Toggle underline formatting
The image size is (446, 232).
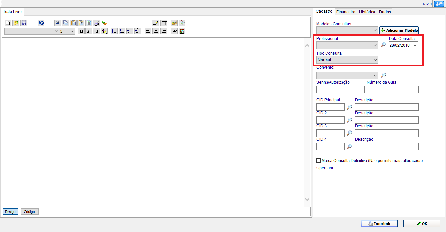[x=97, y=31]
